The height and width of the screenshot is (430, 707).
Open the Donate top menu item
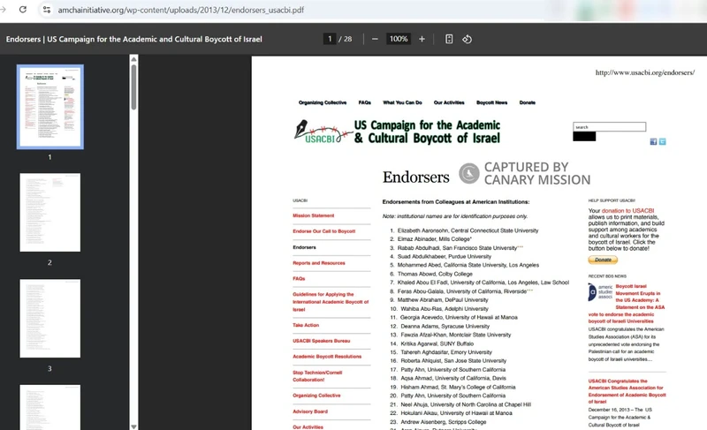point(527,102)
